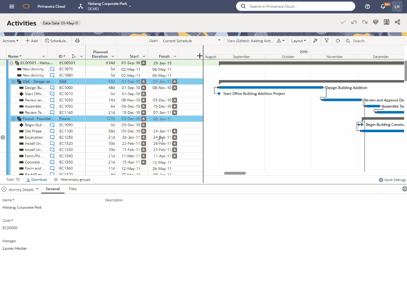Switch to the Files tab
The height and width of the screenshot is (290, 407).
tap(73, 189)
